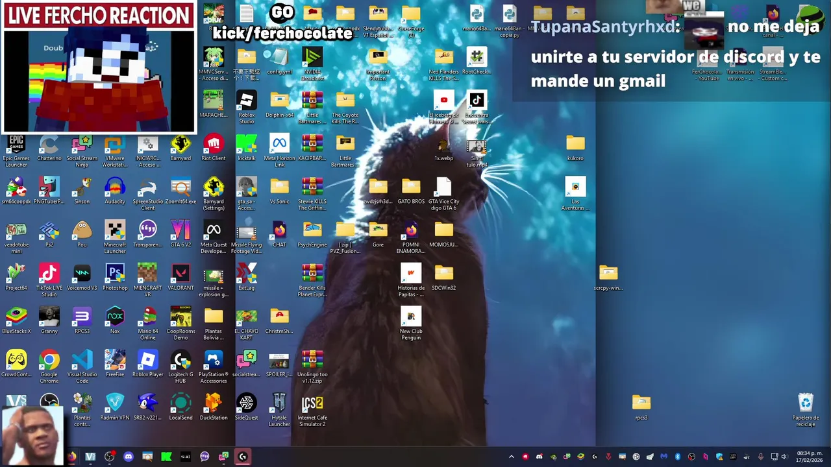Expand the hidden system tray icons chevron
The image size is (831, 467).
click(512, 457)
